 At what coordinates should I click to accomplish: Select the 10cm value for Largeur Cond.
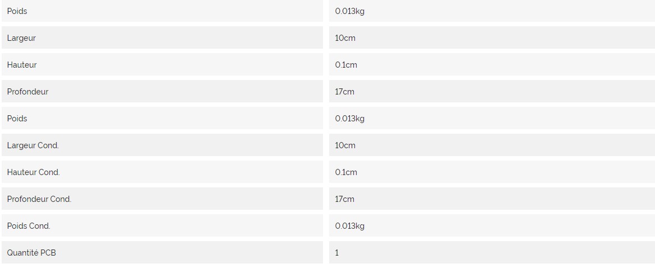point(345,145)
